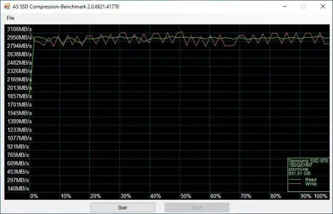Click the 1545MB/s axis label
This screenshot has width=333, height=214.
(19, 113)
